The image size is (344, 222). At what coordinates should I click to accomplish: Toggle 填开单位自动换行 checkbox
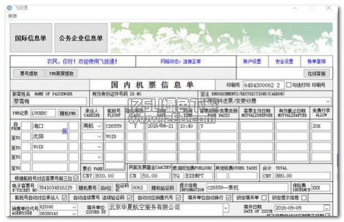tap(228, 198)
